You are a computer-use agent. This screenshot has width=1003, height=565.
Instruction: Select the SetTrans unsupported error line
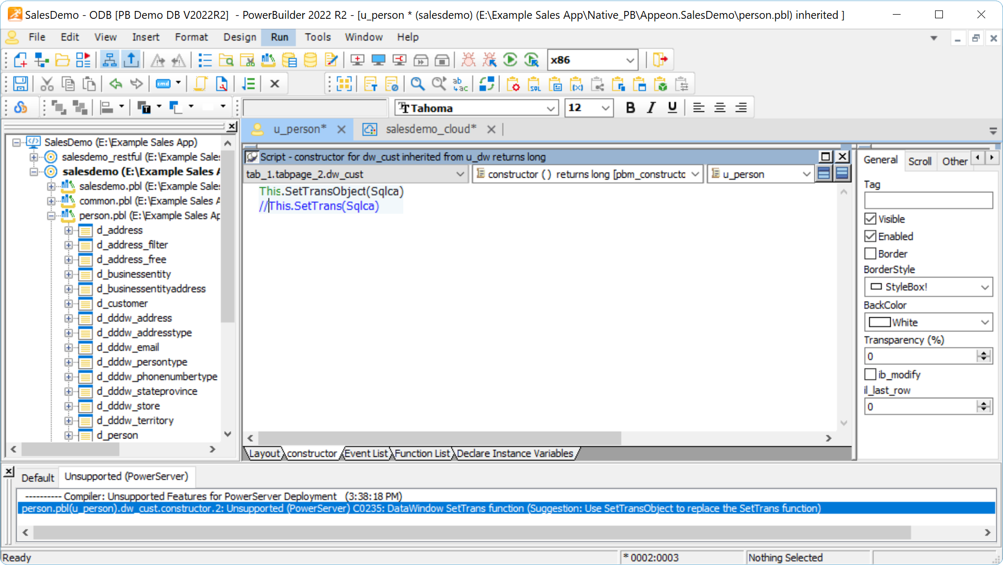coord(506,509)
